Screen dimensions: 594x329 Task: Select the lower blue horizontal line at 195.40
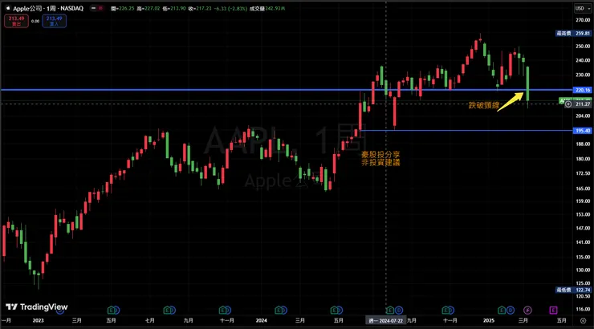click(466, 131)
